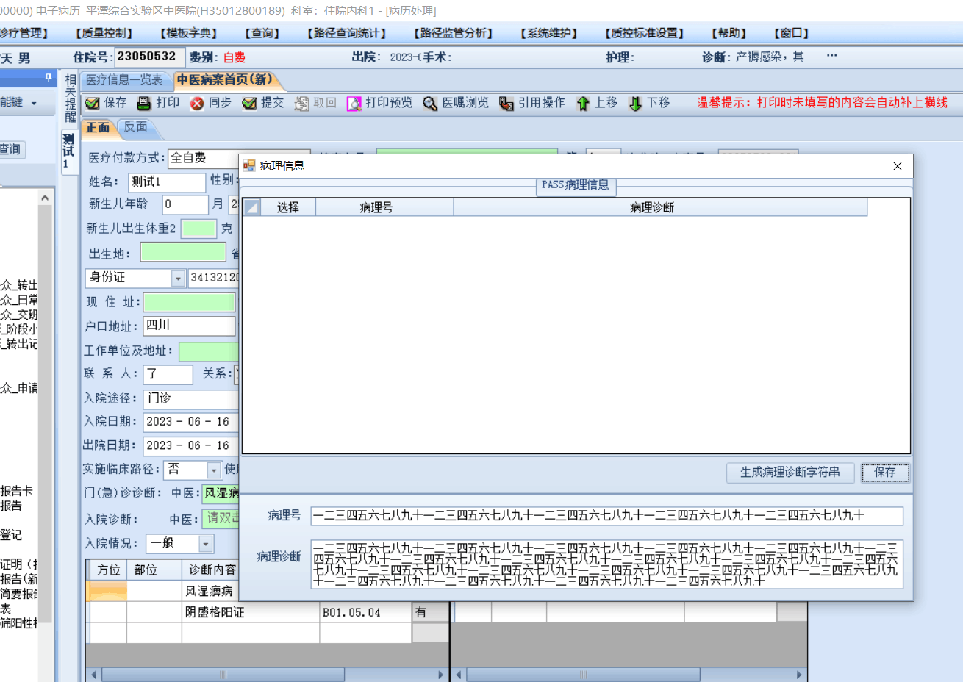This screenshot has width=963, height=682.
Task: Open the 查询 menu in the menu bar
Action: click(x=262, y=33)
